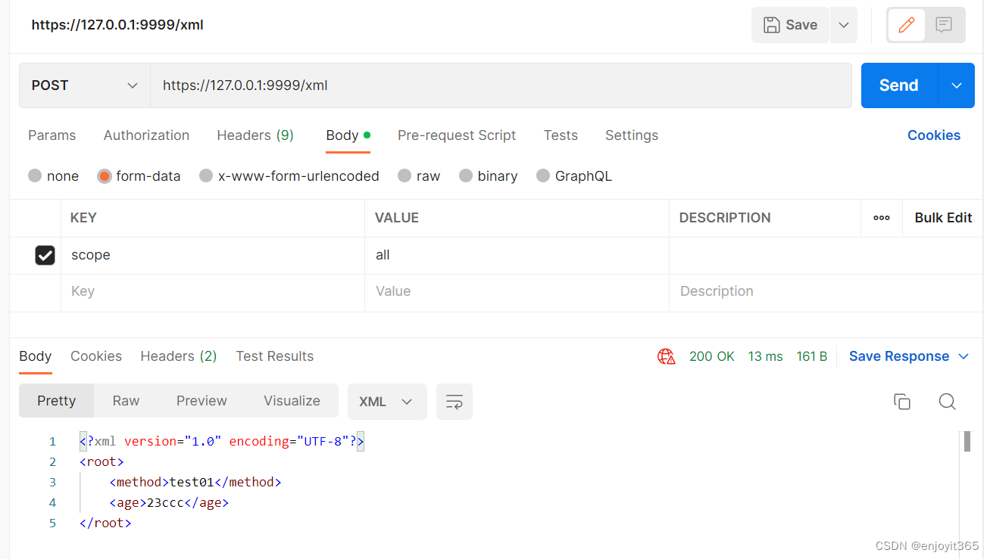
Task: Choose the GraphQL radio option
Action: tap(543, 175)
